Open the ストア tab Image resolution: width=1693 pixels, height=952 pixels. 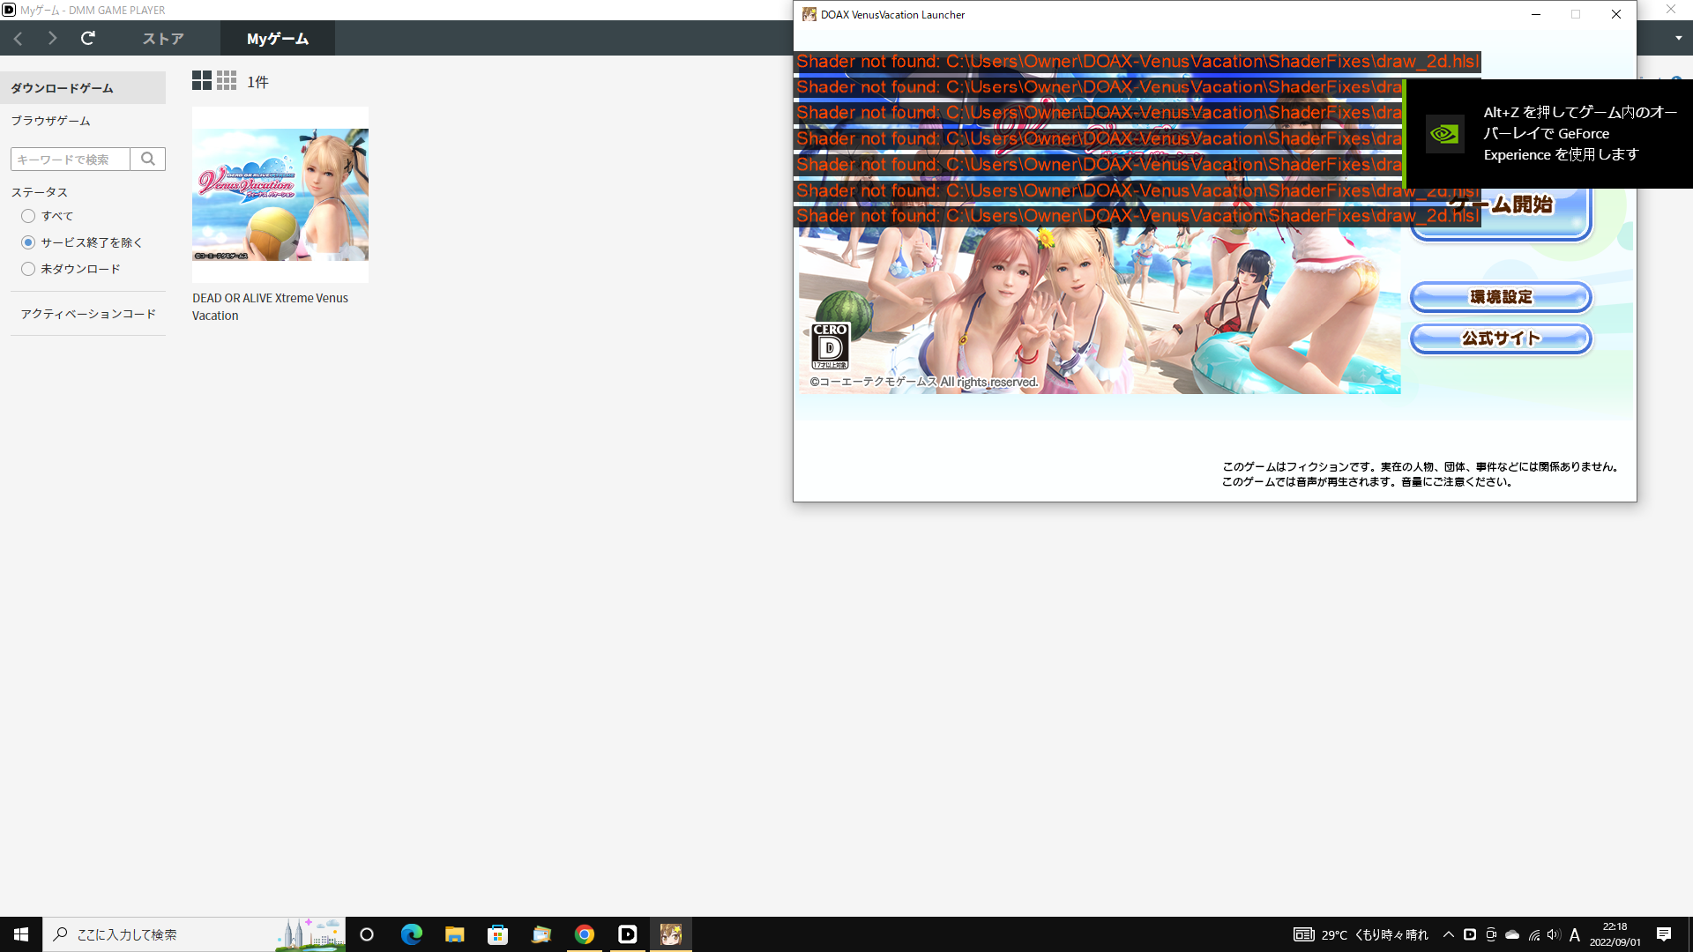[x=163, y=39]
